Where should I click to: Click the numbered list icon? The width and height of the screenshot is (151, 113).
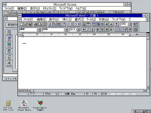(x=117, y=30)
